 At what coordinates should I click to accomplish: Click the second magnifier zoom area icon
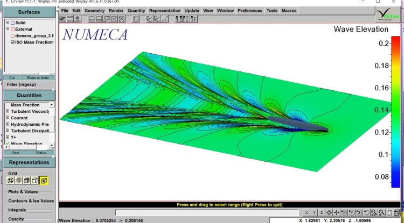(381, 212)
